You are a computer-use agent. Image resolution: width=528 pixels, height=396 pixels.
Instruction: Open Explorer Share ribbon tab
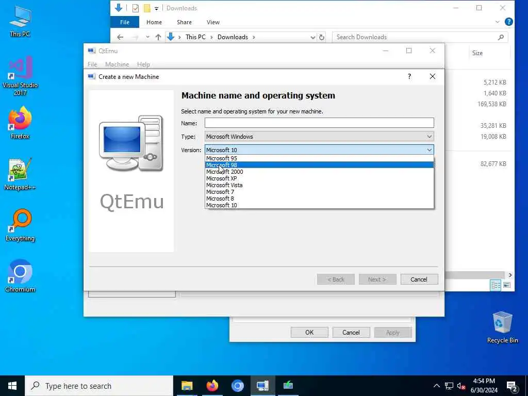pos(184,22)
